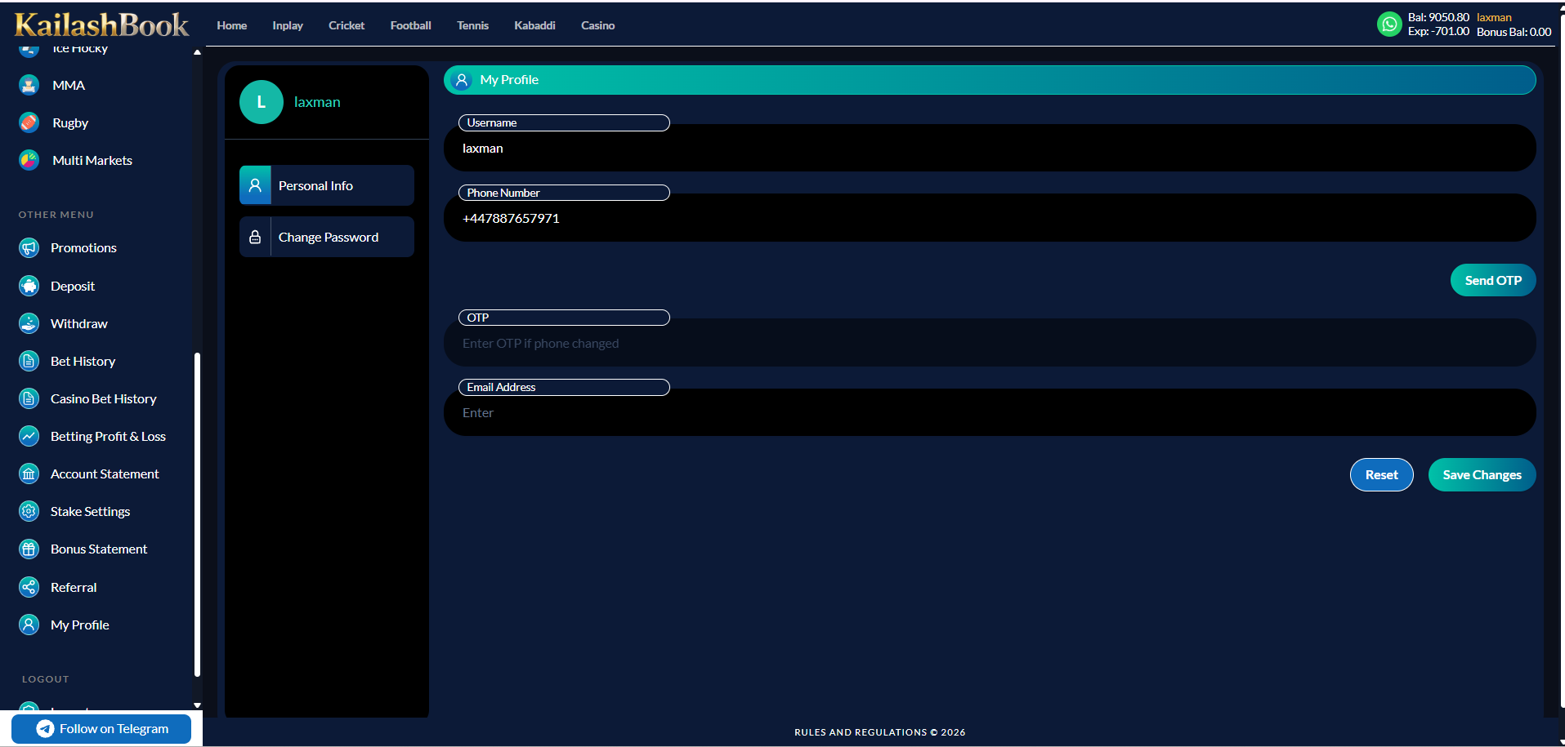Open My Profile in sidebar
1565x747 pixels.
coord(79,625)
